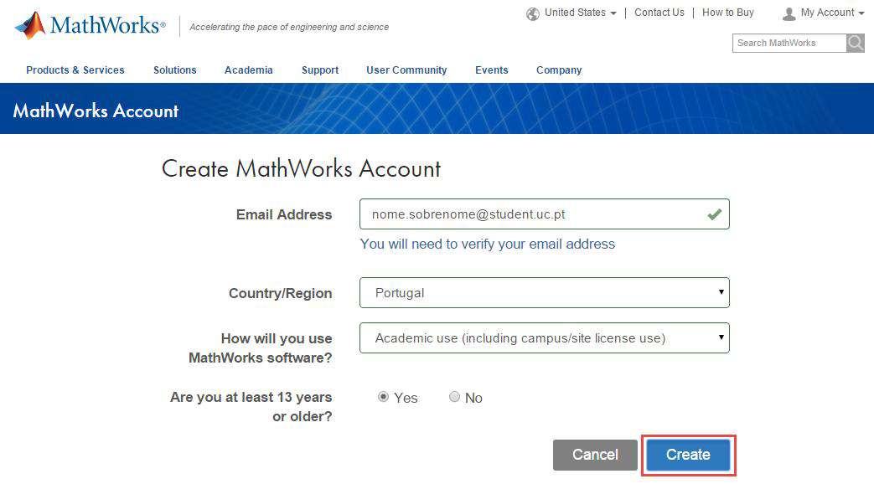The image size is (874, 484).
Task: Open the Academia menu item
Action: click(249, 70)
